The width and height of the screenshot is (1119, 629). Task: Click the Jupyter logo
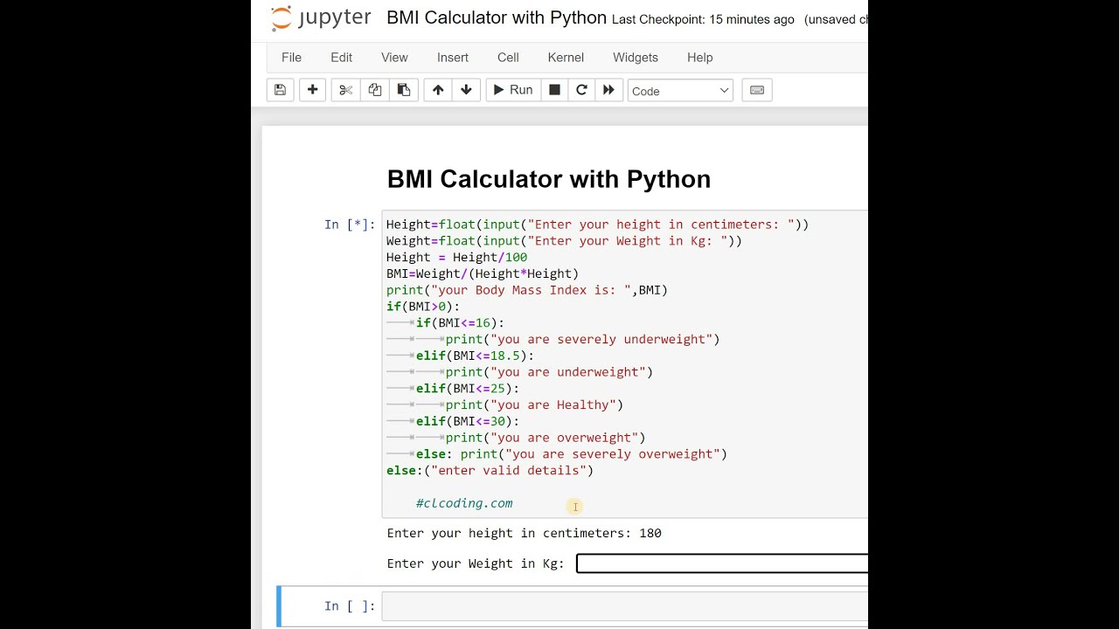coord(321,18)
